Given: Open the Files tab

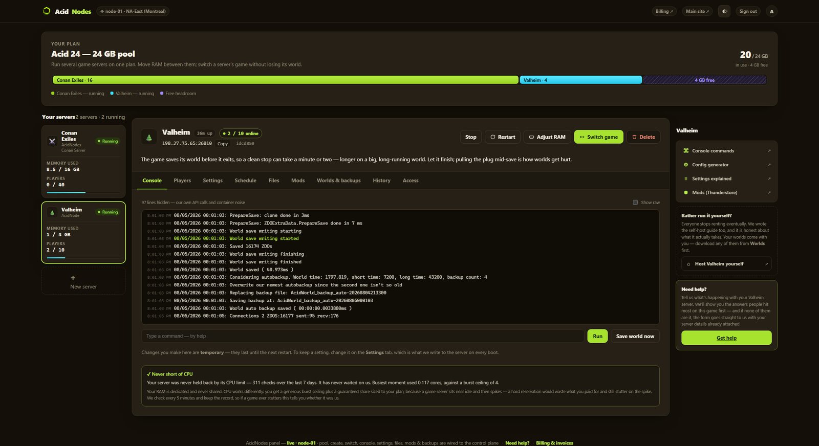Looking at the screenshot, I should [274, 181].
